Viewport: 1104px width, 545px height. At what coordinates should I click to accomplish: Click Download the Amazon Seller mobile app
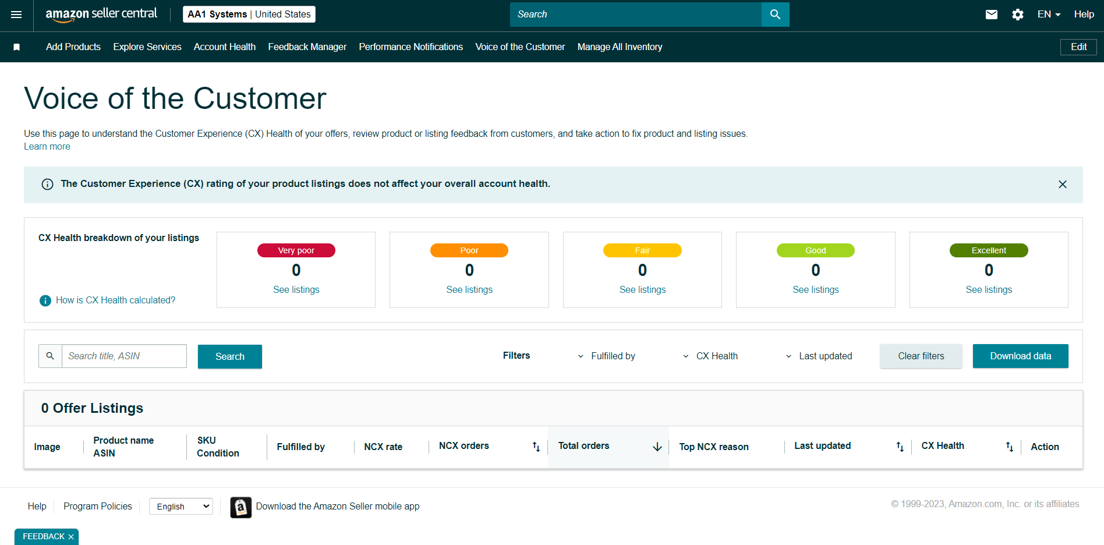click(x=338, y=507)
